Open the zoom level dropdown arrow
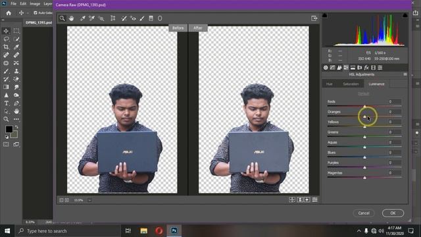The width and height of the screenshot is (421, 237). click(89, 200)
